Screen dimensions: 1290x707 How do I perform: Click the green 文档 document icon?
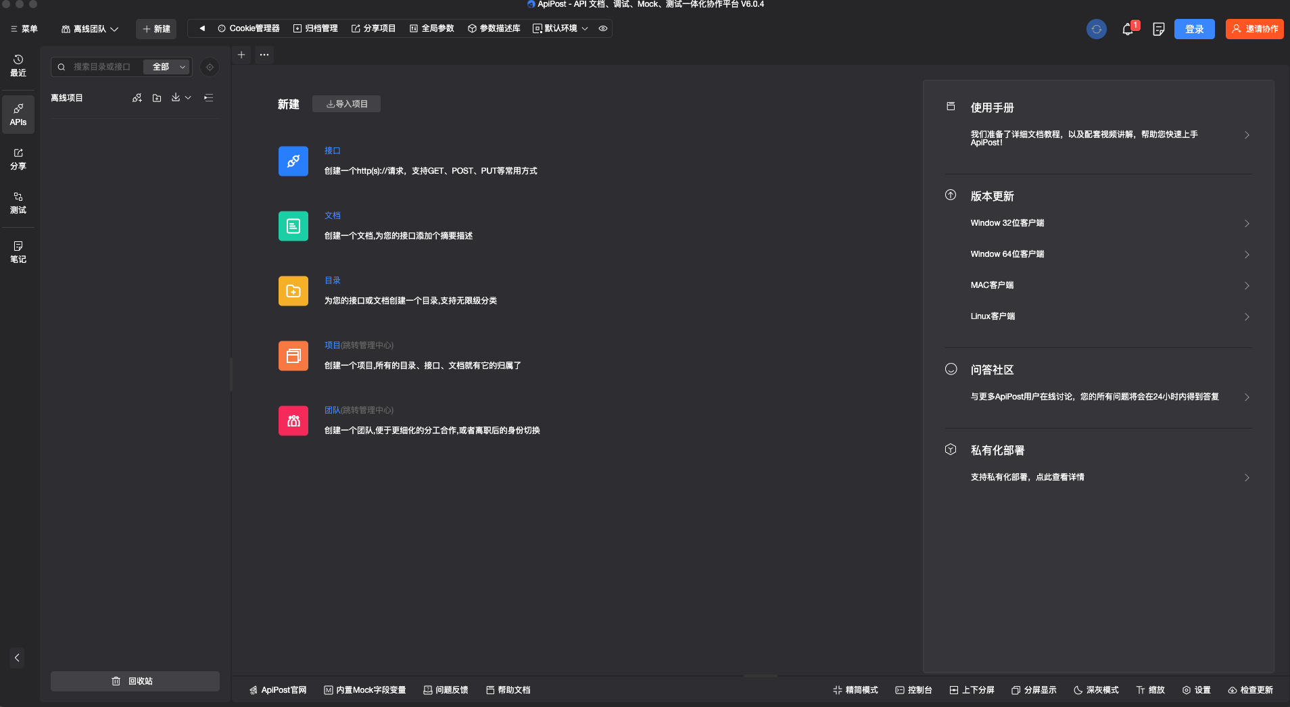[293, 226]
